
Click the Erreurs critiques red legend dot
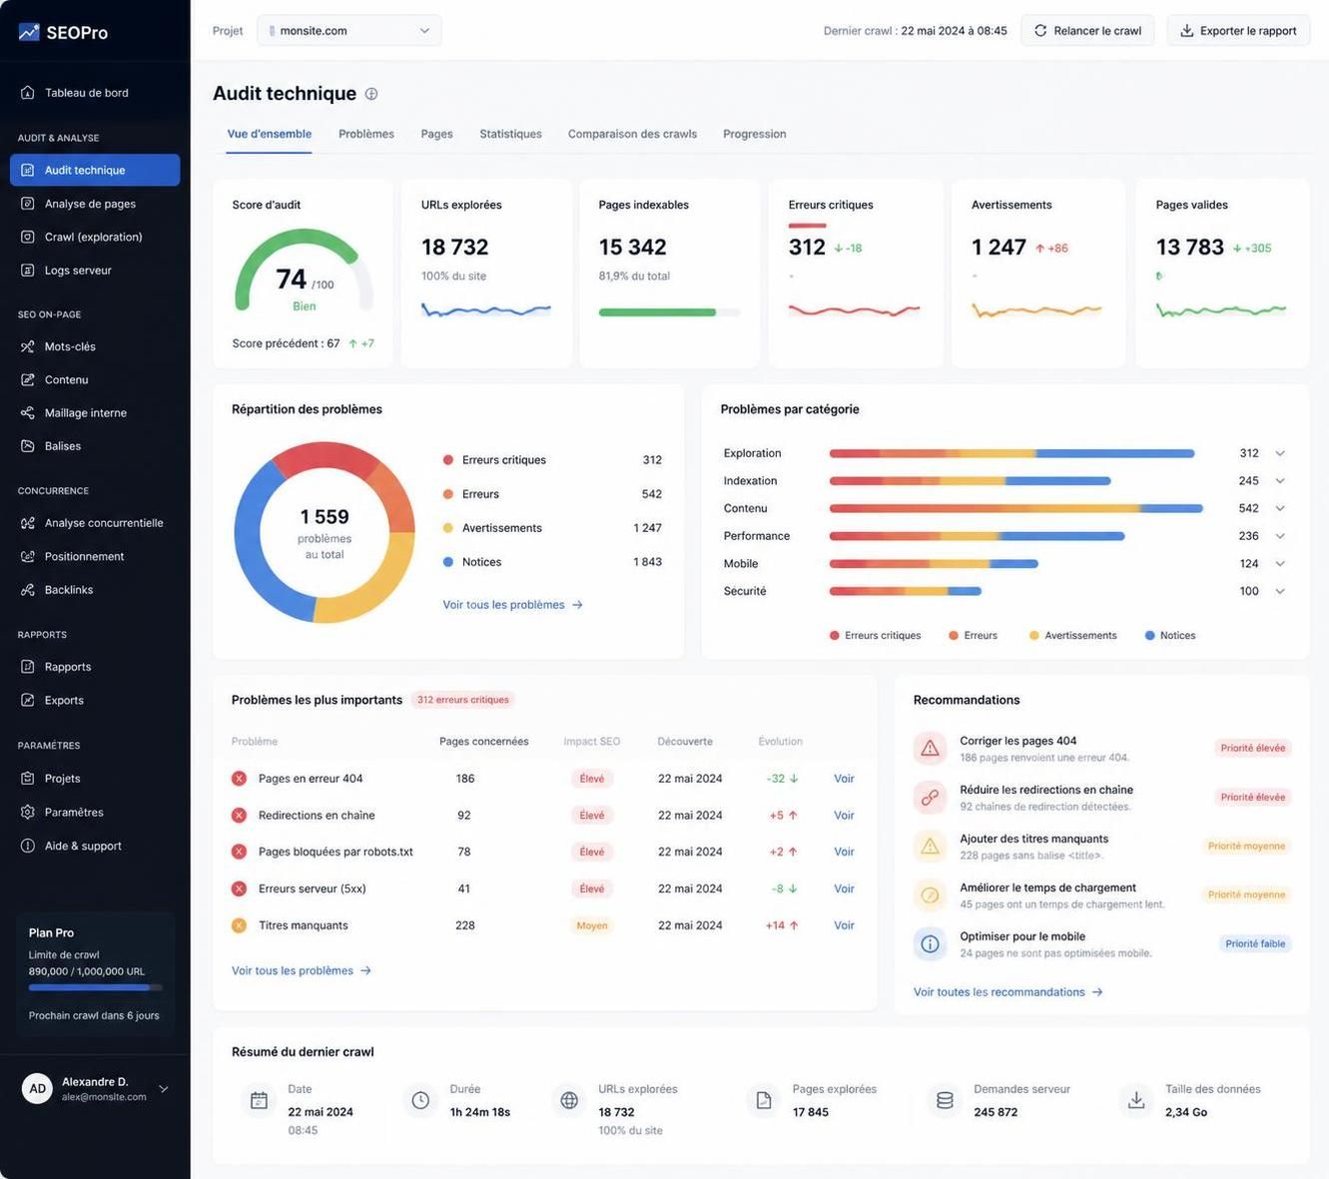[x=448, y=460]
